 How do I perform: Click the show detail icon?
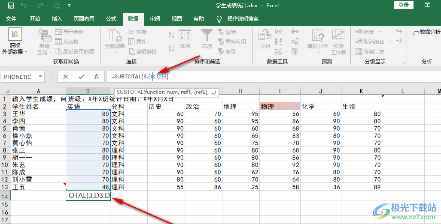399,31
